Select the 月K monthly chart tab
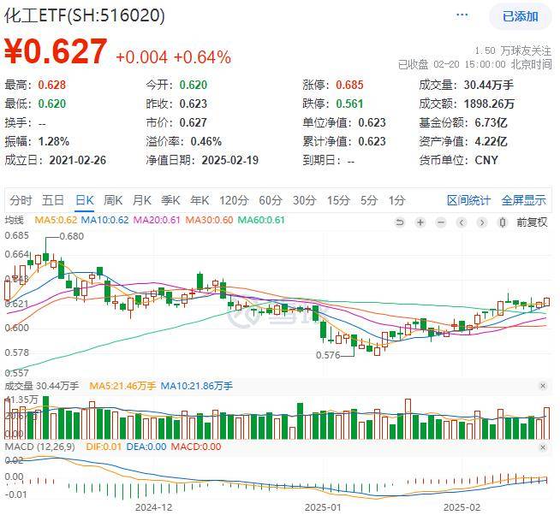Image resolution: width=560 pixels, height=521 pixels. click(x=141, y=200)
